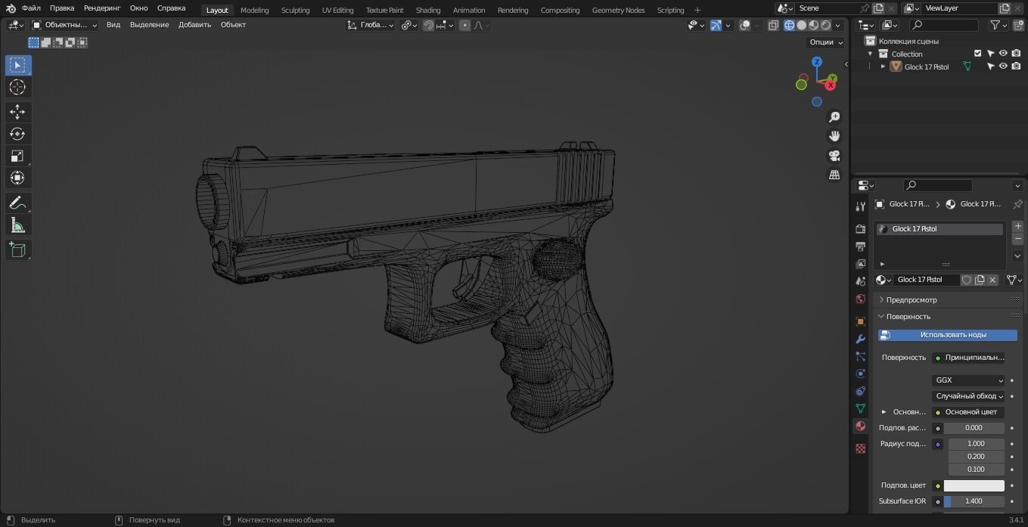The image size is (1028, 527).
Task: Open the View Layer properties tab
Action: tap(860, 264)
